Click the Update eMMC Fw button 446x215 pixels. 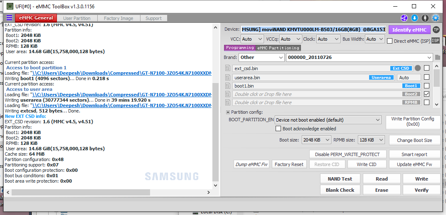(x=414, y=164)
